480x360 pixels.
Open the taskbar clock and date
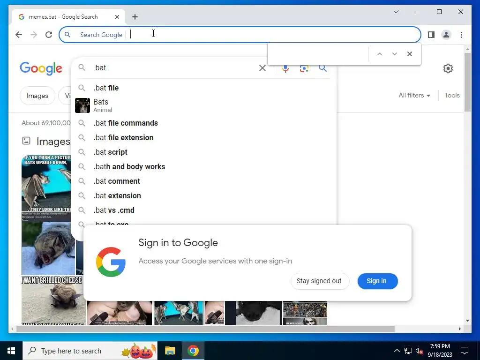pyautogui.click(x=440, y=351)
